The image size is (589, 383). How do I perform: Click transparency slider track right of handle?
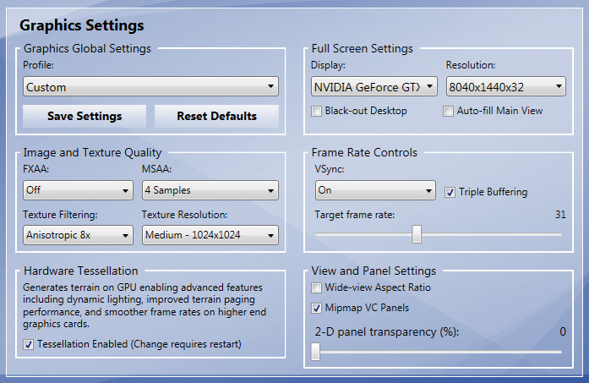point(439,352)
